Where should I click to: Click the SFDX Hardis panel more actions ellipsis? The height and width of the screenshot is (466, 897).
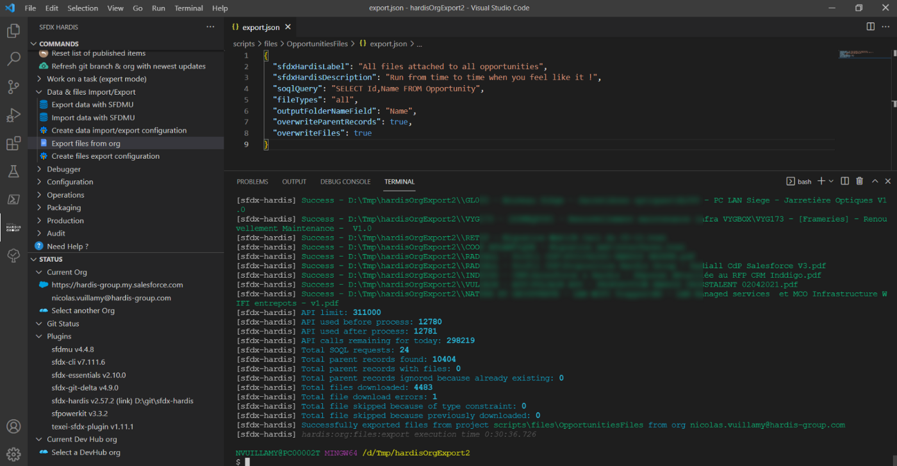pos(210,27)
